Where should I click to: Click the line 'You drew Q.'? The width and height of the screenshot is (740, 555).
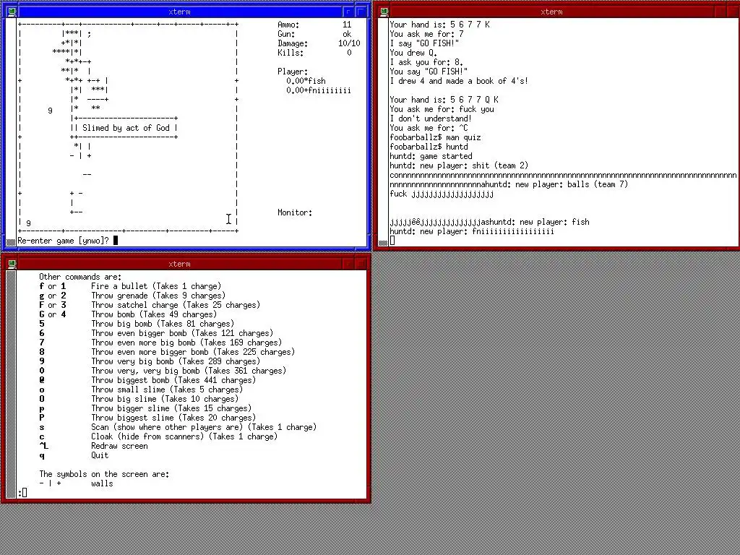pyautogui.click(x=413, y=53)
